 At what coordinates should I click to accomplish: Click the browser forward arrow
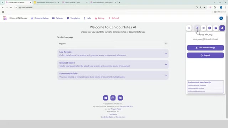click(x=7, y=7)
